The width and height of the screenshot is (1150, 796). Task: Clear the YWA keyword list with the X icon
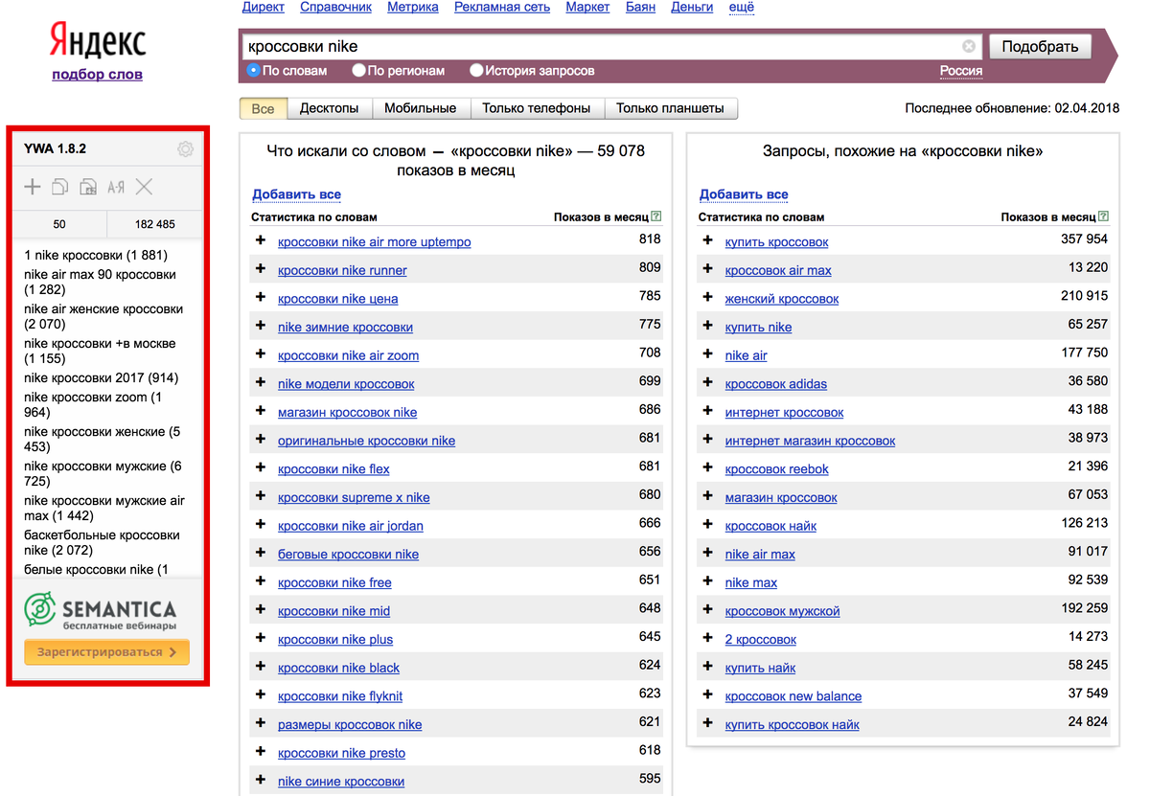(144, 187)
